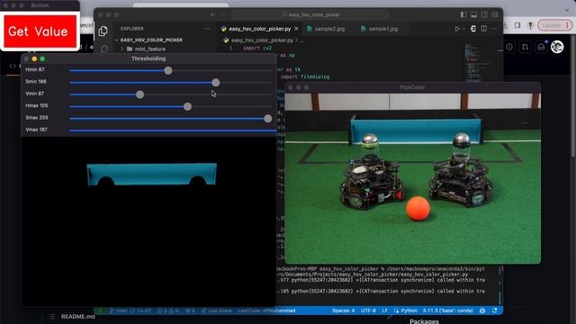This screenshot has height=324, width=576.
Task: Toggle VS Code bottom panel layout
Action: 474,14
